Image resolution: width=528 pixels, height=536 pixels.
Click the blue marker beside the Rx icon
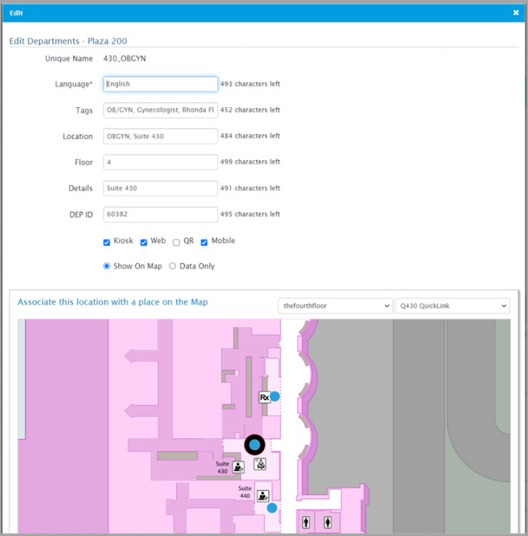click(275, 396)
